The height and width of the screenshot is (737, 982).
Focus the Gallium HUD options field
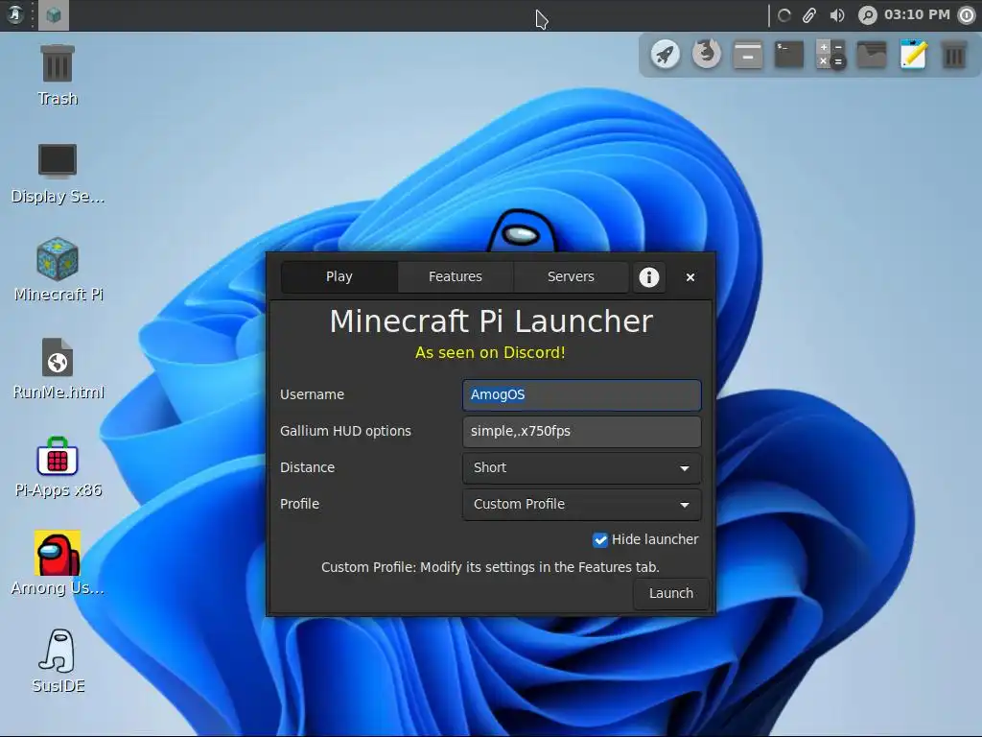582,431
